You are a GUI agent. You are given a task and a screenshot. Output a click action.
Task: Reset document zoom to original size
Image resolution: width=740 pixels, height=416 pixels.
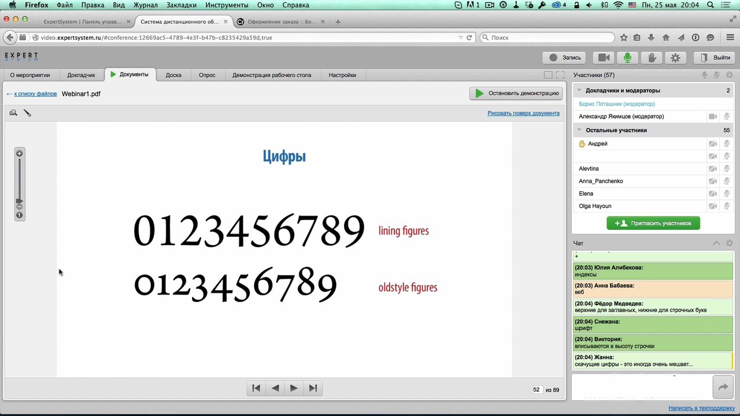pos(19,215)
